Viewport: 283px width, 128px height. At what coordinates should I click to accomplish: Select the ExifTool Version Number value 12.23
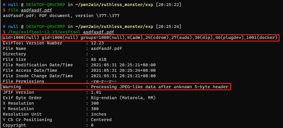pyautogui.click(x=97, y=43)
